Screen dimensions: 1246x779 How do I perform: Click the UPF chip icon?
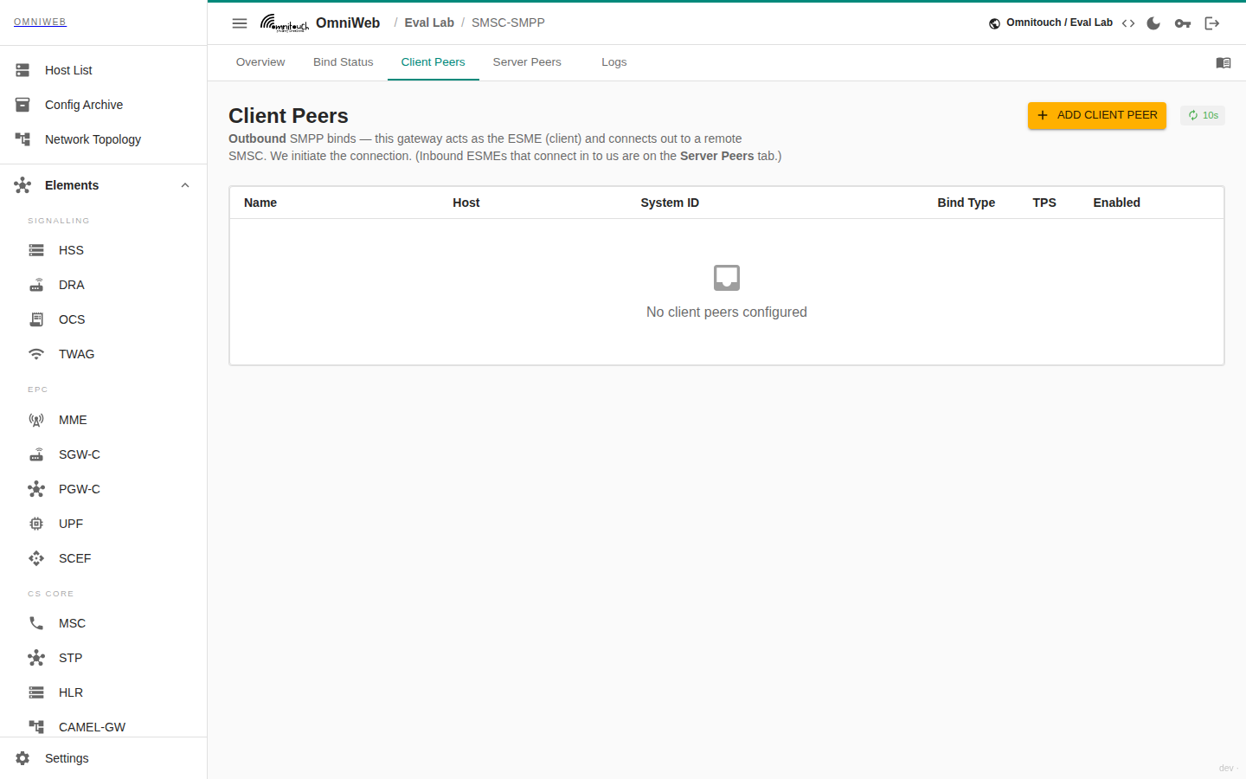tap(36, 524)
